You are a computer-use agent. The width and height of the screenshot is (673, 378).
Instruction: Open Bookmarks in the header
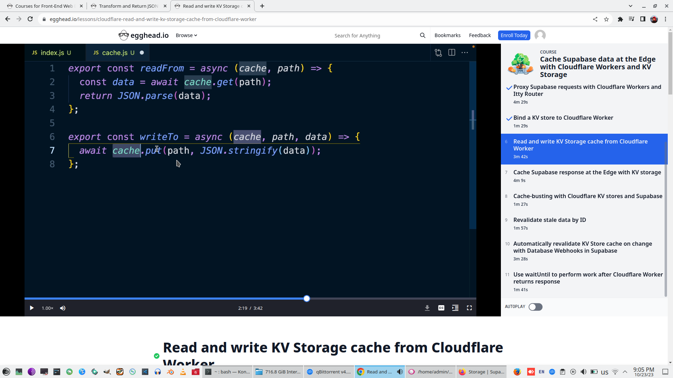pyautogui.click(x=447, y=35)
